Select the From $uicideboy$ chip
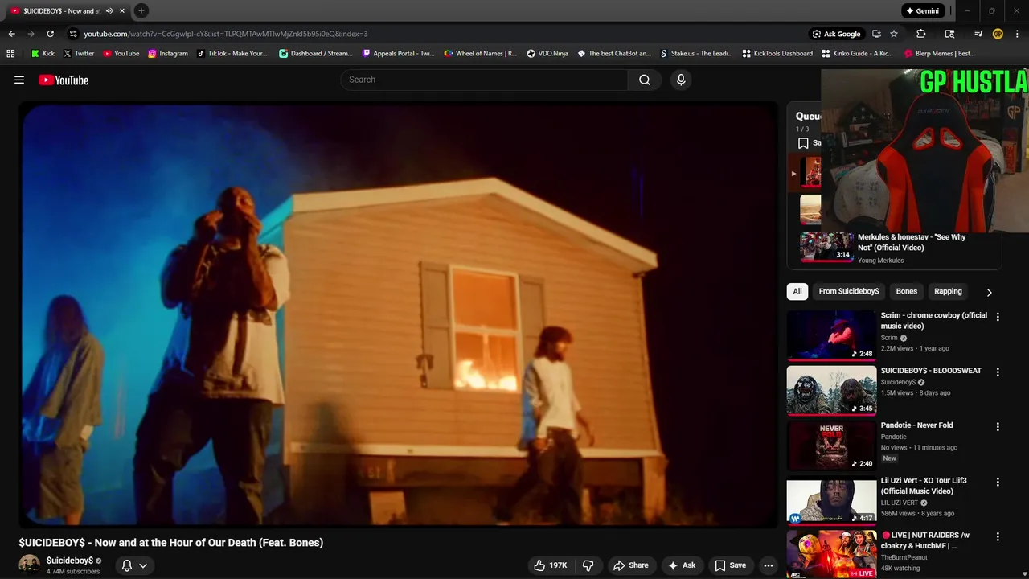This screenshot has width=1029, height=579. (x=849, y=291)
